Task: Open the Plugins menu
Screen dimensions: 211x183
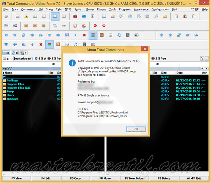Action: [102, 9]
